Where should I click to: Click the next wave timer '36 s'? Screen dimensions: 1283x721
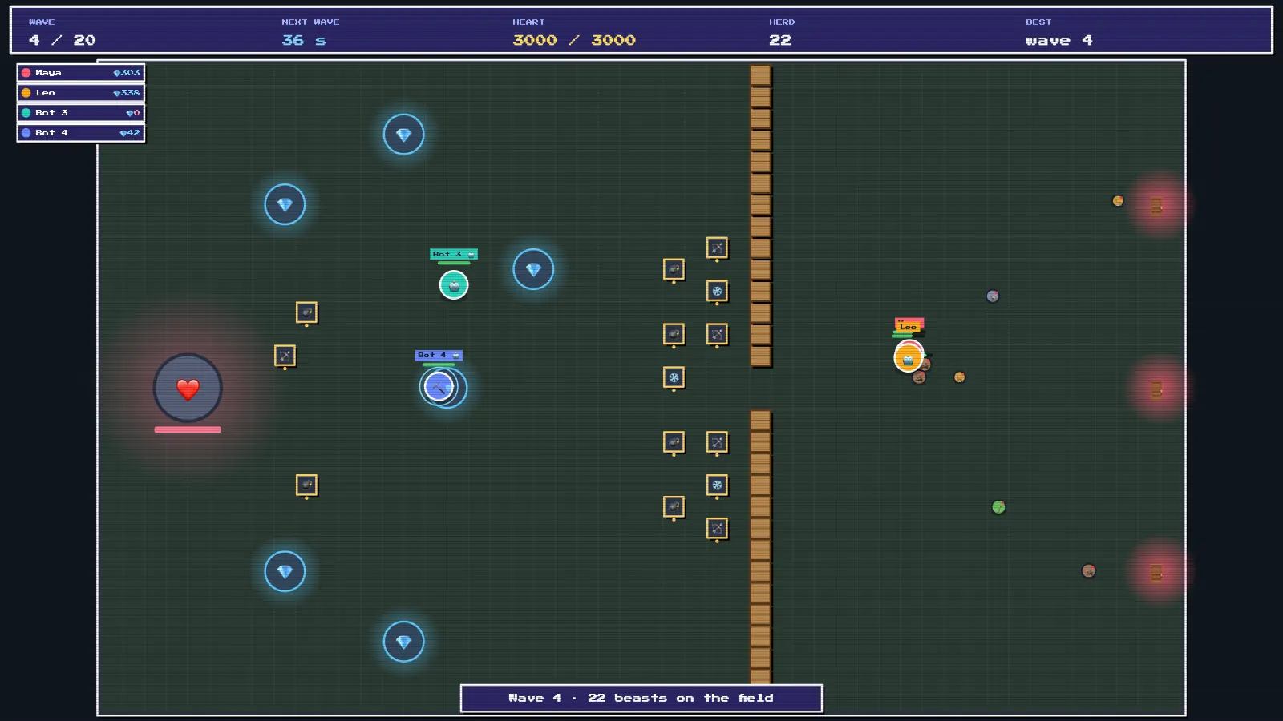(304, 40)
